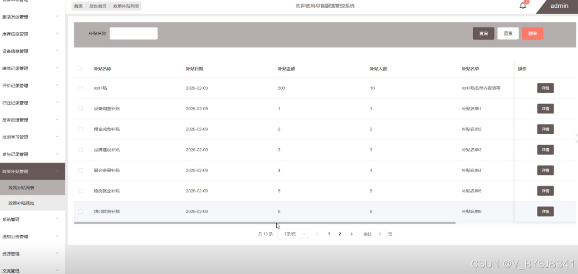Select the 租金减免补贴 row checkbox
Image resolution: width=578 pixels, height=274 pixels.
point(80,129)
